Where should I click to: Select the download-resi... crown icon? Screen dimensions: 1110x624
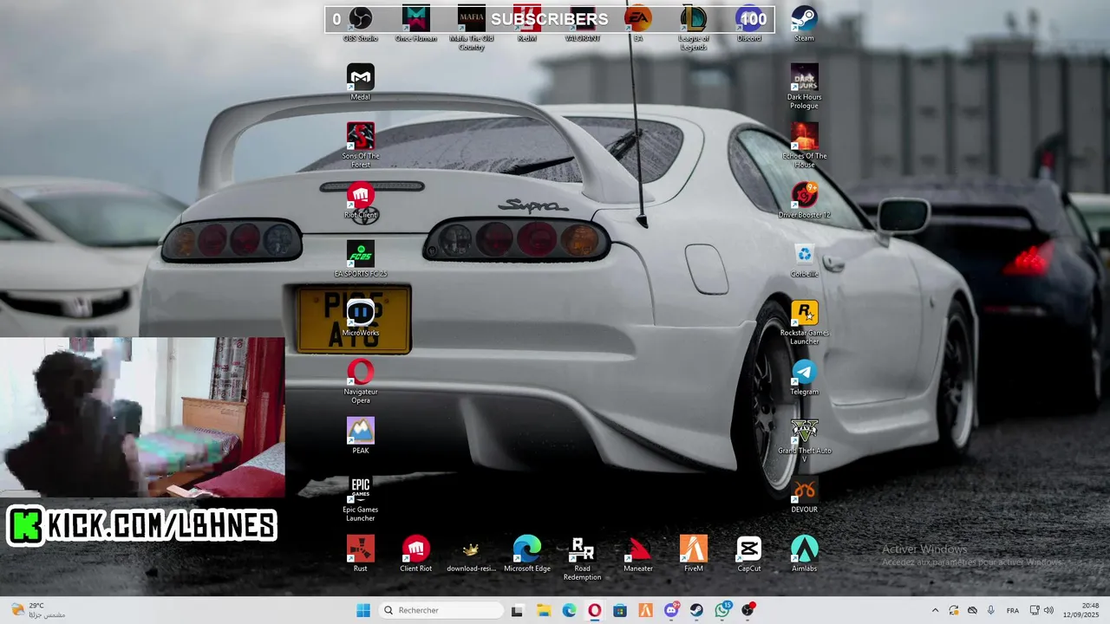click(x=472, y=554)
